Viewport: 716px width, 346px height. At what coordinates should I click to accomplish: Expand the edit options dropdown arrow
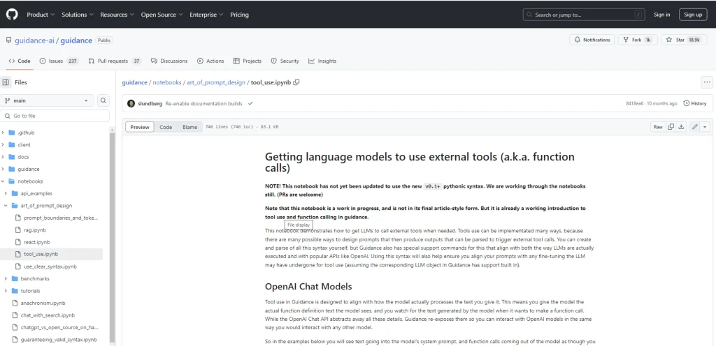pyautogui.click(x=705, y=127)
